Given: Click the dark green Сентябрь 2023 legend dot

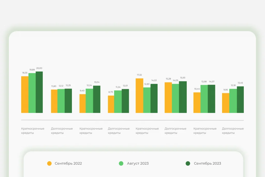Looking at the screenshot, I should (x=188, y=164).
